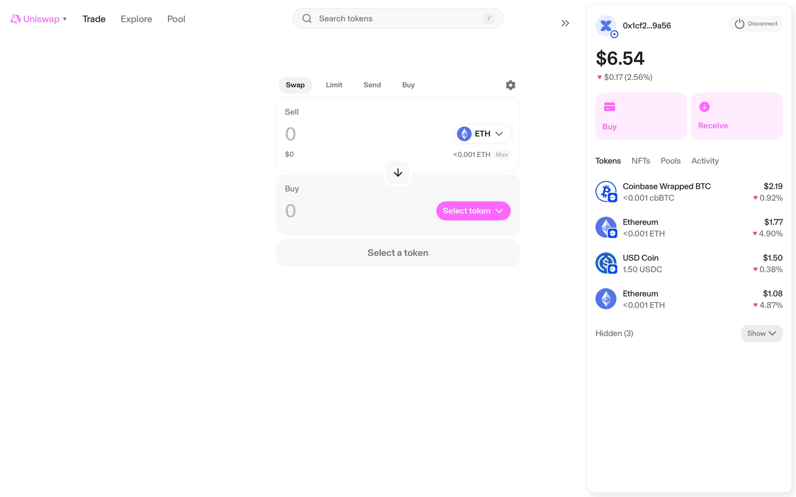Click the Uniswap unicorn logo
This screenshot has width=796, height=497.
(15, 19)
